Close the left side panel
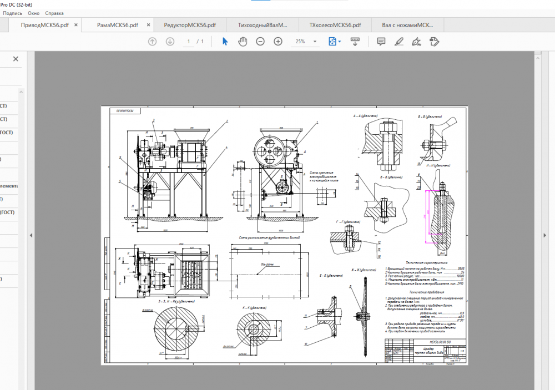 (16, 59)
